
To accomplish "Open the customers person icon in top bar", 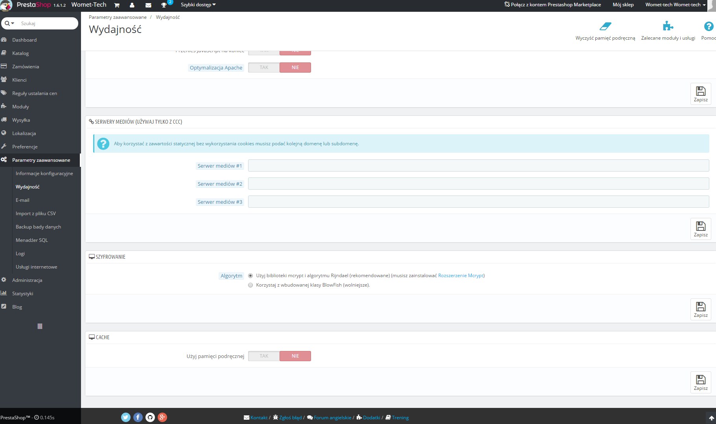I will click(x=132, y=5).
